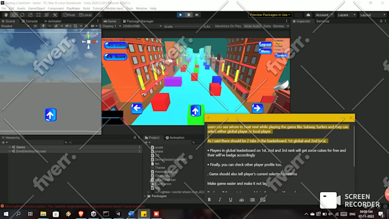Image resolution: width=389 pixels, height=219 pixels.
Task: Adjust the Game view Scale slider
Action: point(189,26)
